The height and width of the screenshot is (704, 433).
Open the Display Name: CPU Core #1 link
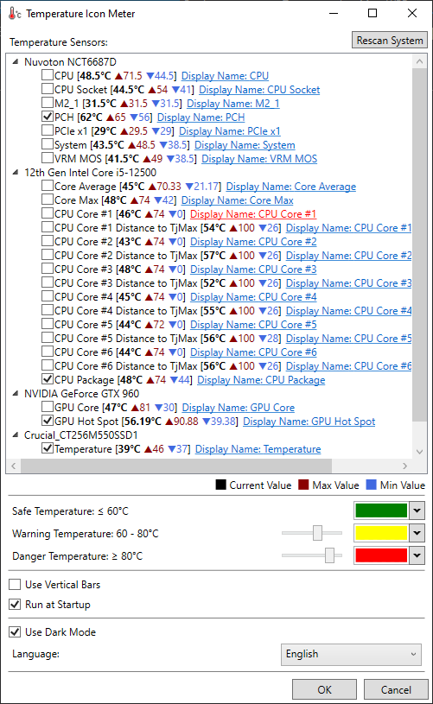click(x=253, y=213)
